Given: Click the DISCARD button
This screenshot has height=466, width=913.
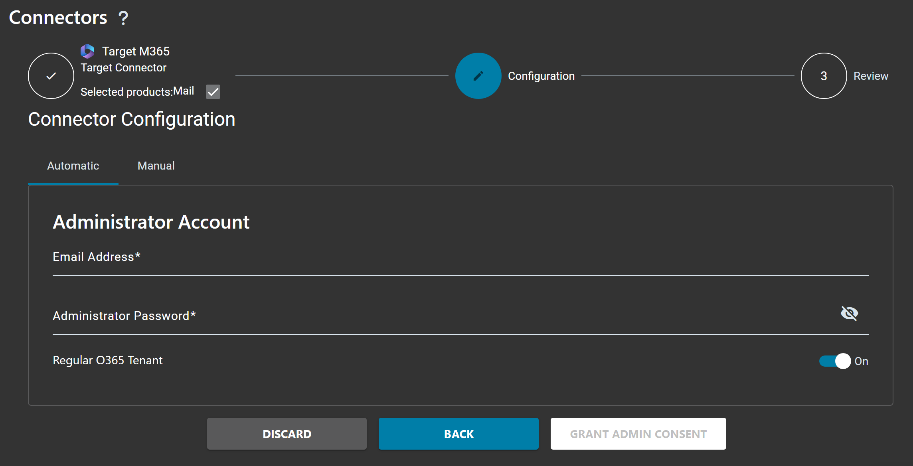Looking at the screenshot, I should 287,434.
